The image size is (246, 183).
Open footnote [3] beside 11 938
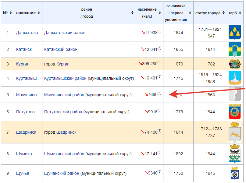click(x=159, y=31)
